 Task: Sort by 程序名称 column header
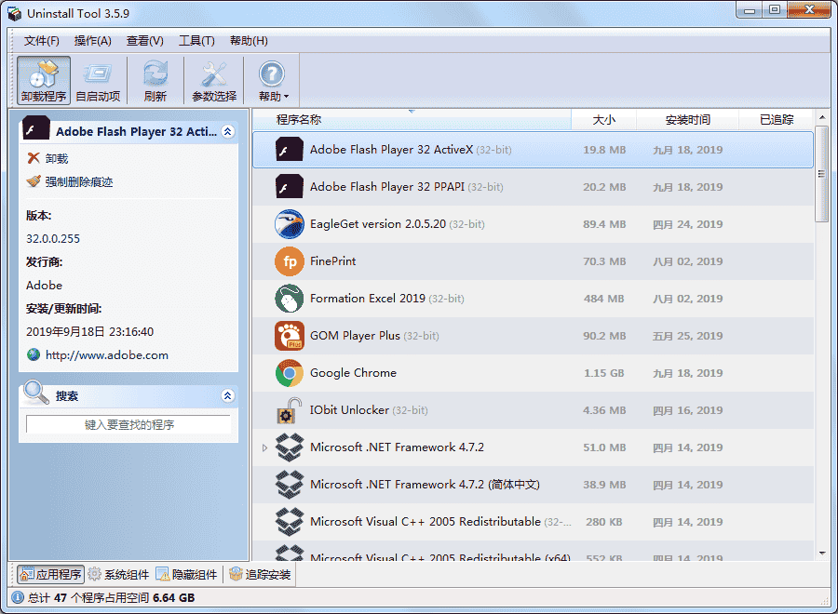(412, 120)
